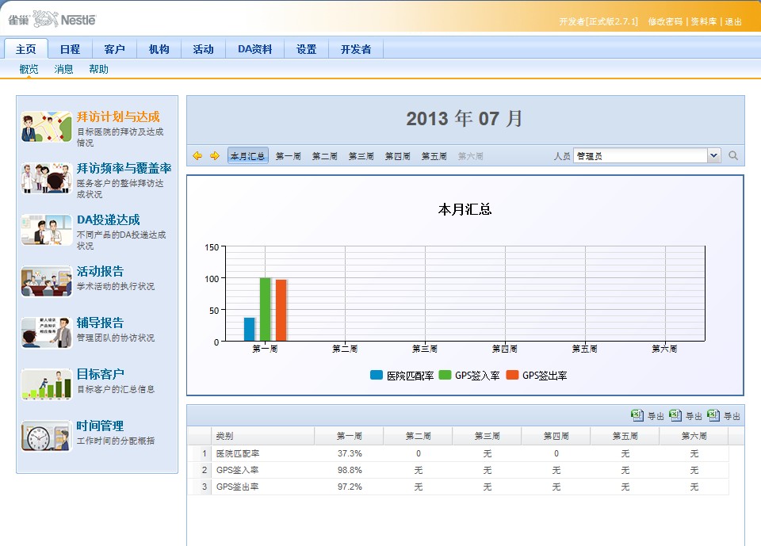
Task: Select 第一周 week button
Action: [x=289, y=156]
